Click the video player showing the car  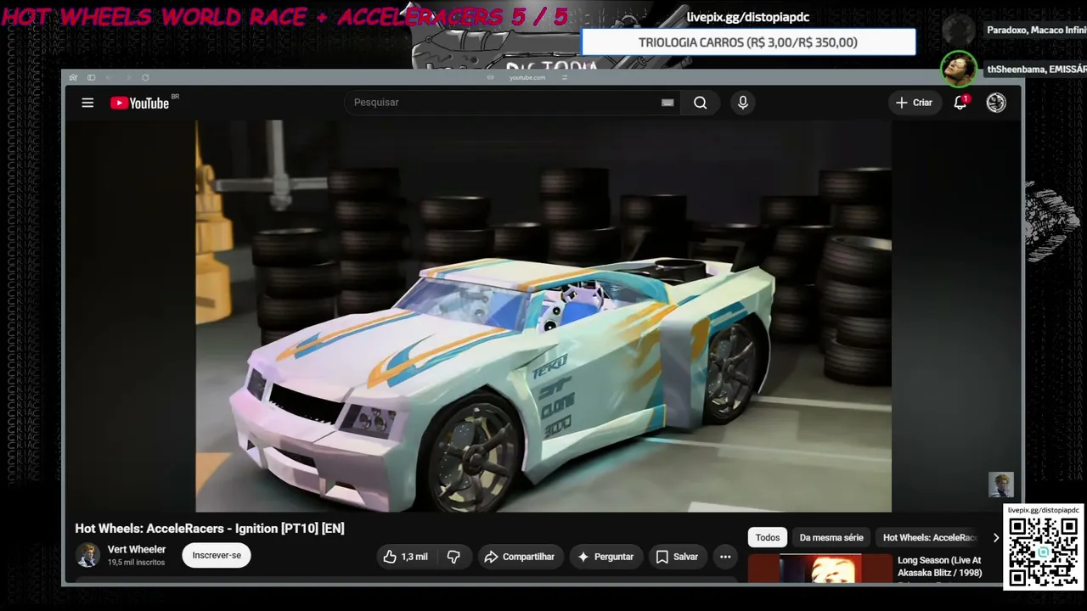(543, 316)
